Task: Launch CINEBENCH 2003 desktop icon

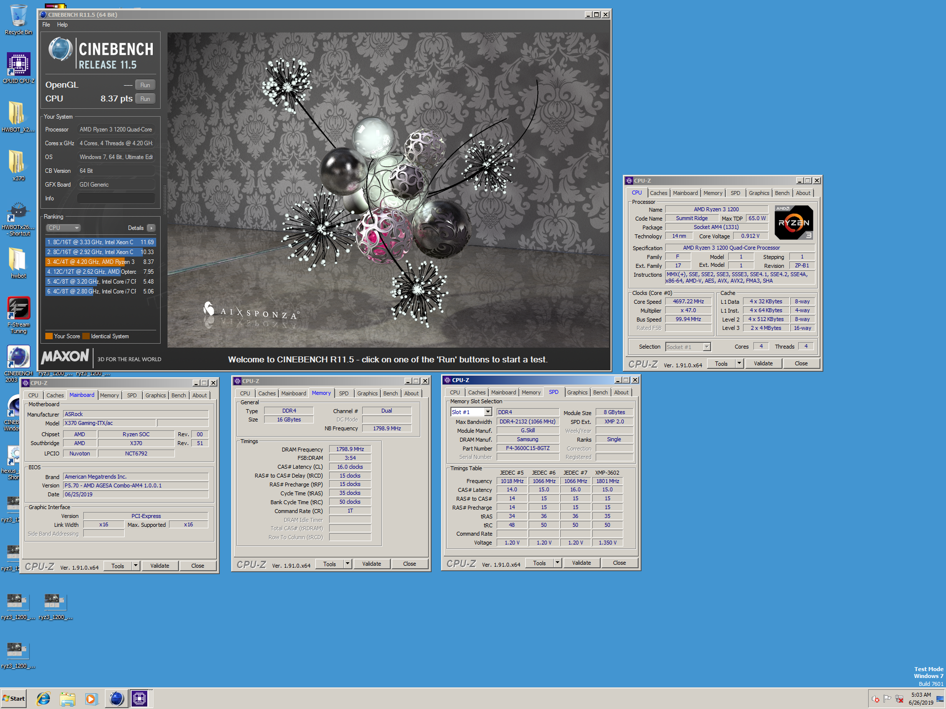Action: coord(18,363)
